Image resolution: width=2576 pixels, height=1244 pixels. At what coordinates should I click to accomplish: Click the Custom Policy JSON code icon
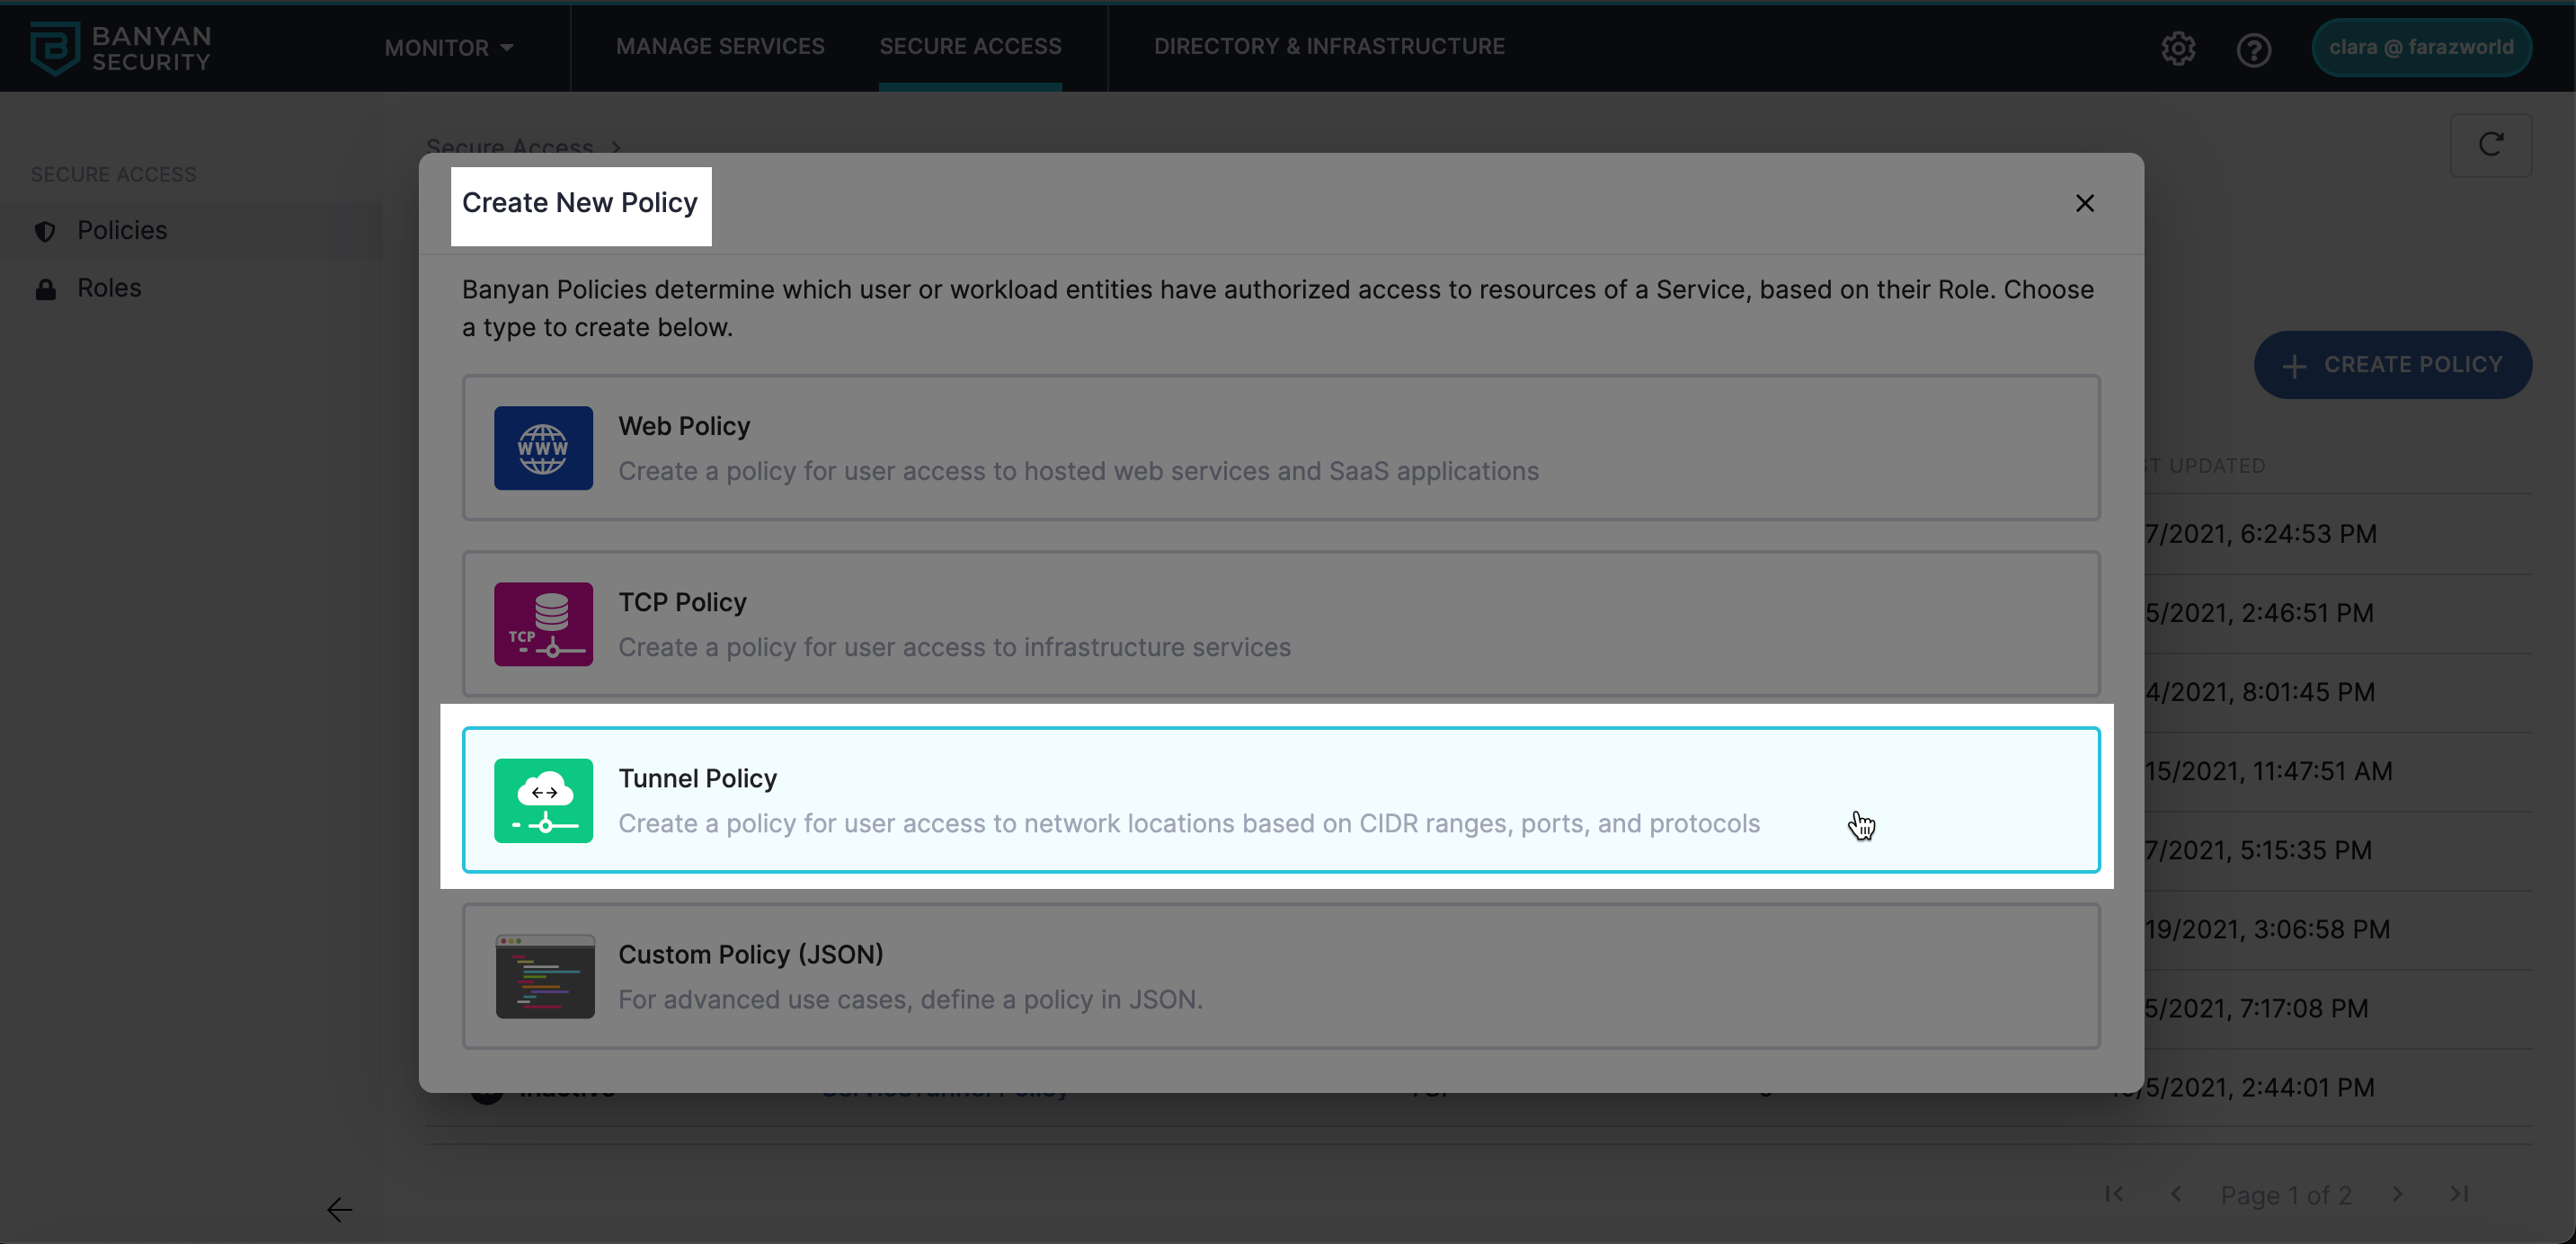pyautogui.click(x=545, y=976)
